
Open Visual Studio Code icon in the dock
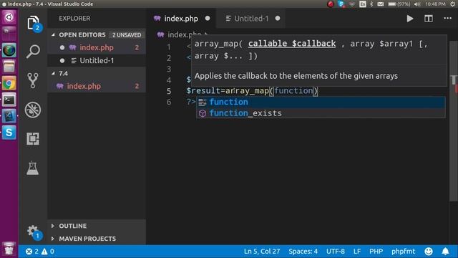(x=9, y=116)
